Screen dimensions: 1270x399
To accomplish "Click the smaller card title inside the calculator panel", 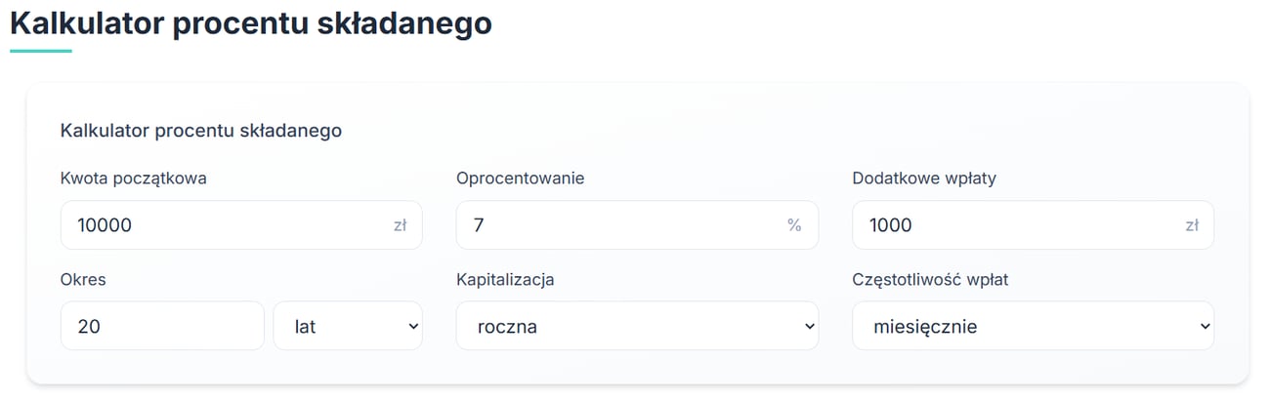I will pyautogui.click(x=201, y=130).
